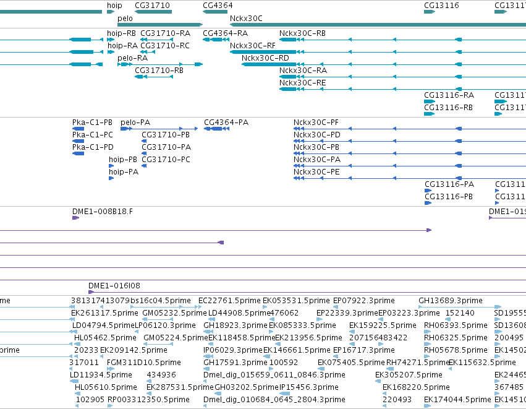Select transcript hoip-RA
Viewport: 526px width, 409px height.
[x=122, y=46]
